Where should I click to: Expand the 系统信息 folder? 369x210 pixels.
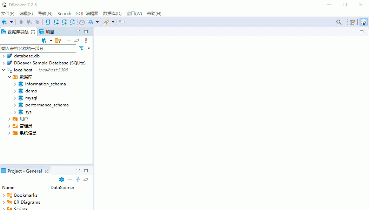point(9,133)
